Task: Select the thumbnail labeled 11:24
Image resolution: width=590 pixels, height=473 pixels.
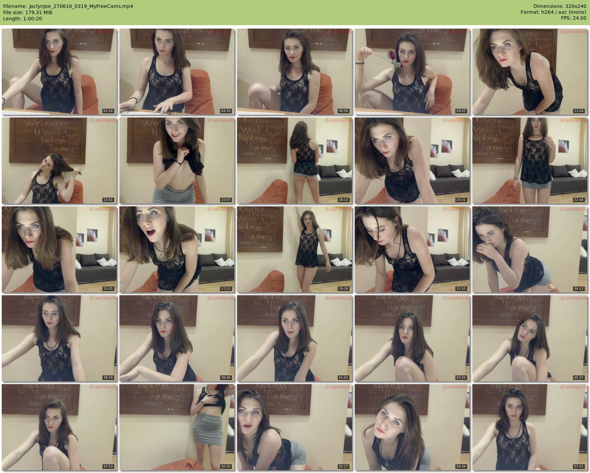Action: [x=530, y=72]
